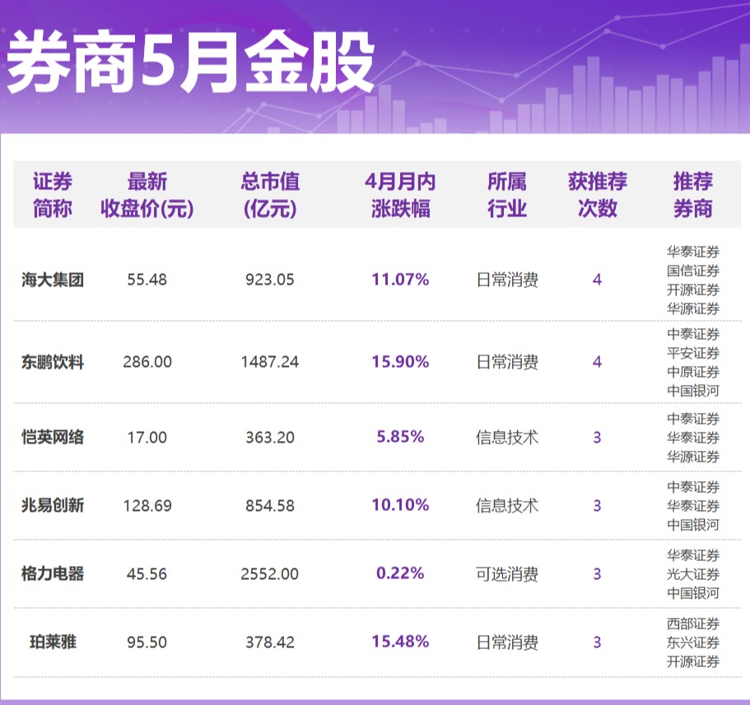750x705 pixels.
Task: Click the 最新收盘价(元) column header
Action: click(147, 194)
